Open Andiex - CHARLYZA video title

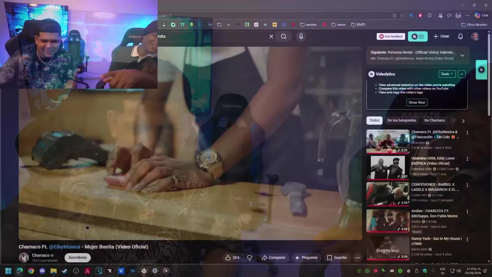tap(434, 214)
